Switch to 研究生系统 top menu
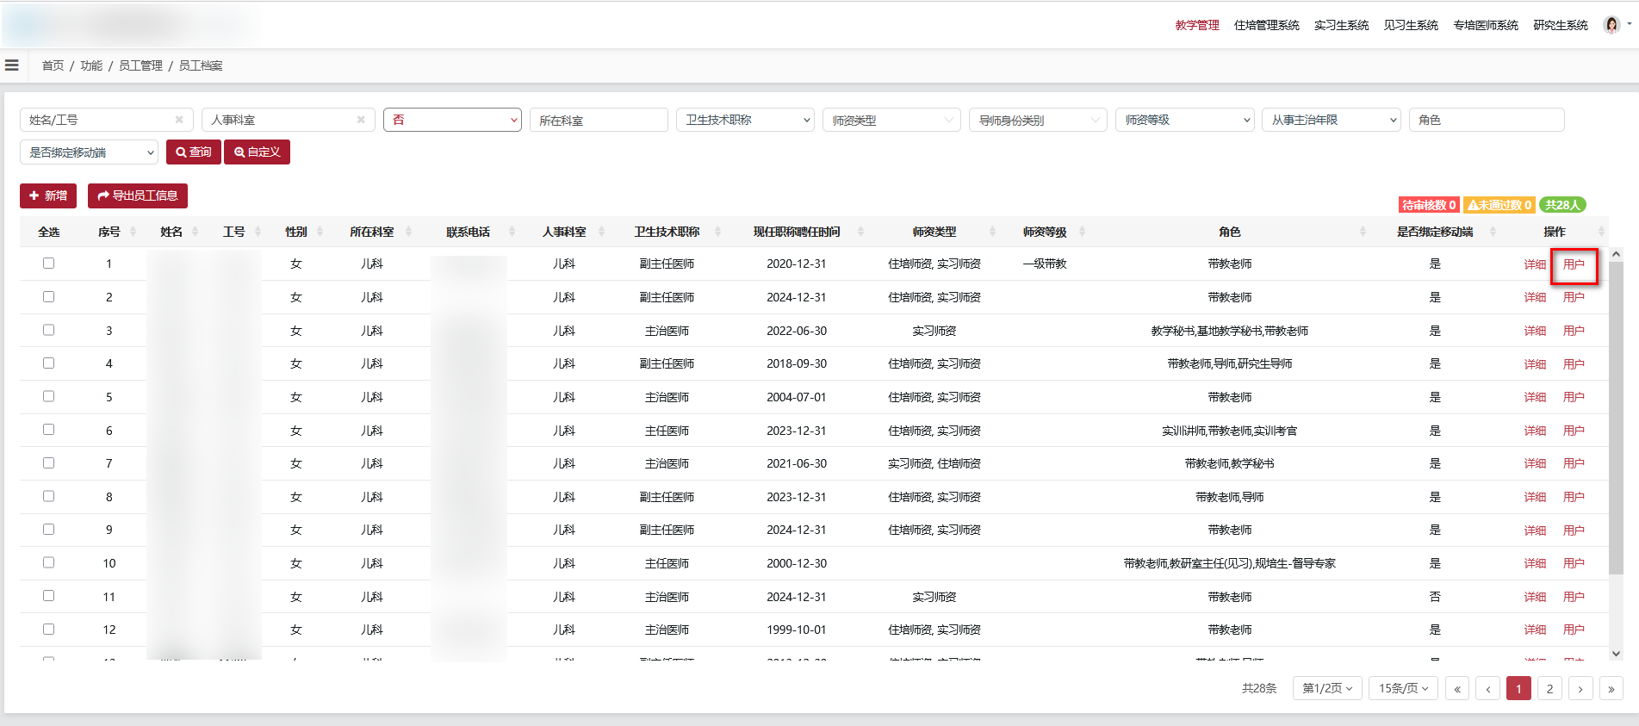Viewport: 1639px width, 726px height. (x=1561, y=25)
